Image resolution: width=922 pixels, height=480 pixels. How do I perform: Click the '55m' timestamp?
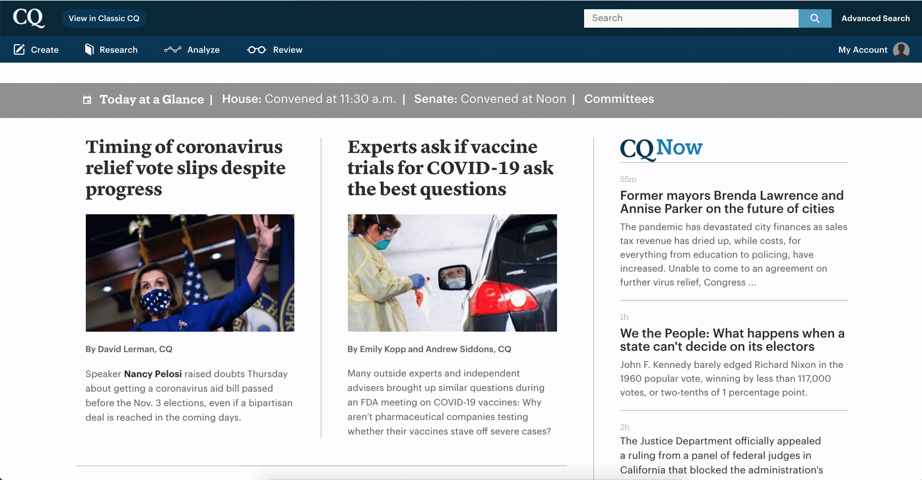[x=628, y=179]
